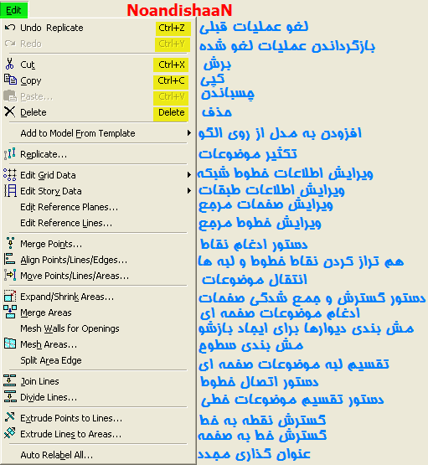Open Edit Grid Data entry
Image resolution: width=428 pixels, height=465 pixels.
[x=48, y=175]
